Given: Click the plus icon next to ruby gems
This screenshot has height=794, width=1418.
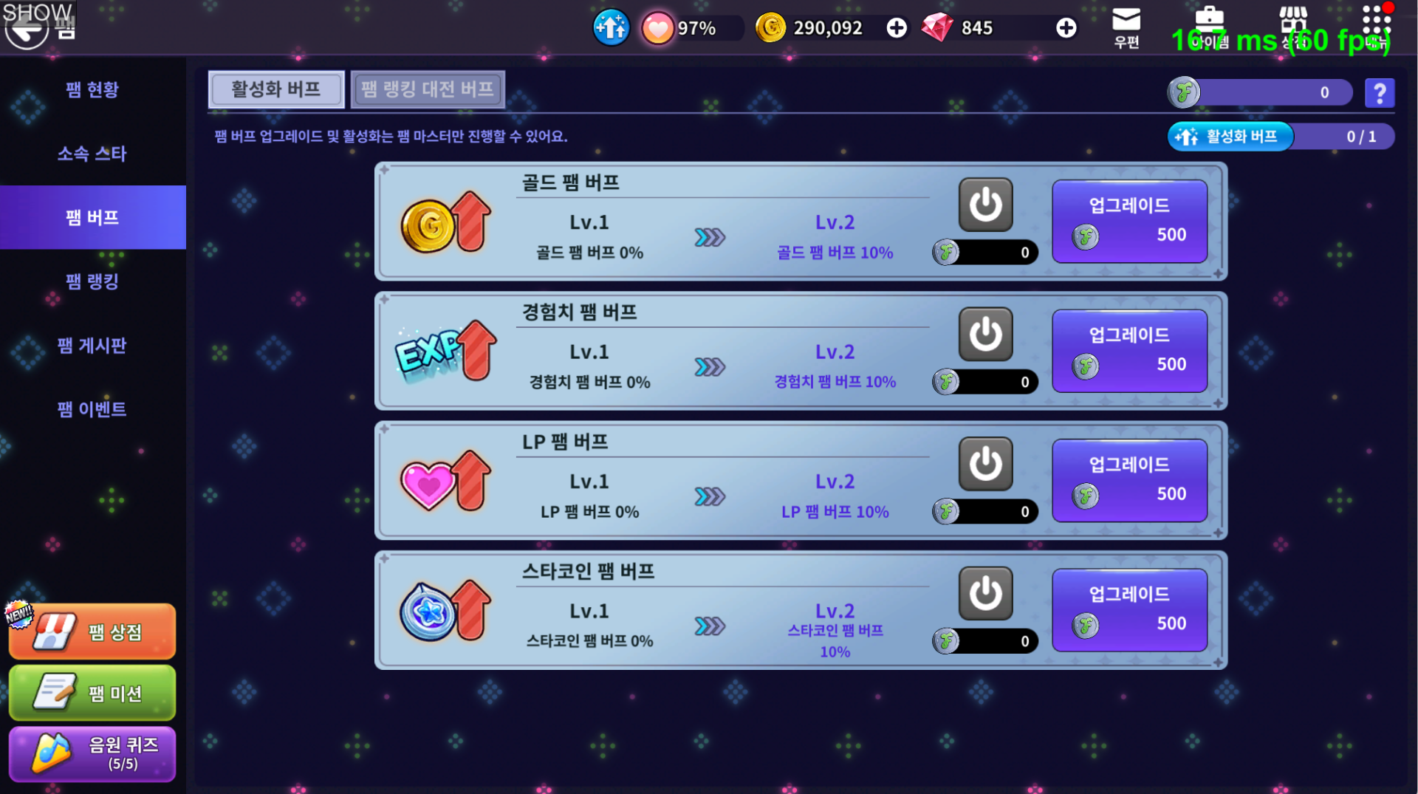Looking at the screenshot, I should click(x=1066, y=28).
